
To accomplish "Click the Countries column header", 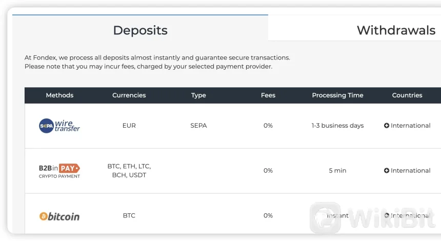I will [407, 95].
